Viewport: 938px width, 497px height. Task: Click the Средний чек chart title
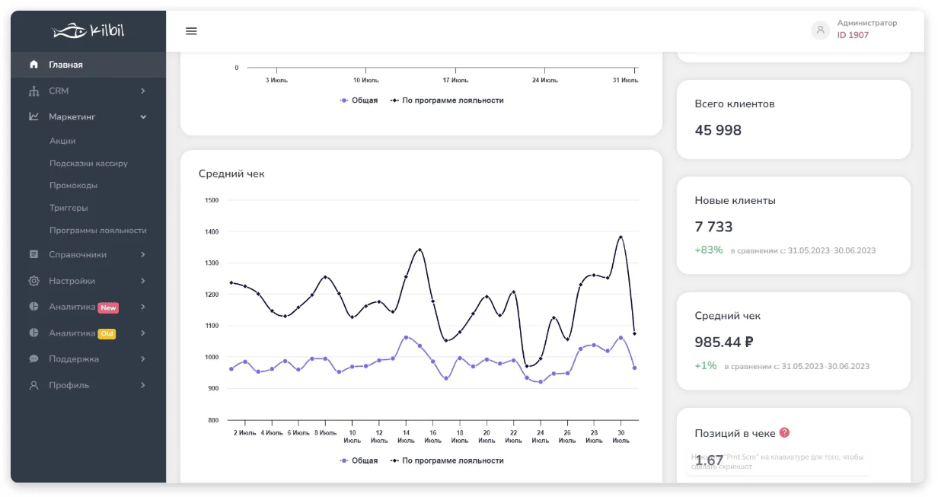tap(231, 174)
